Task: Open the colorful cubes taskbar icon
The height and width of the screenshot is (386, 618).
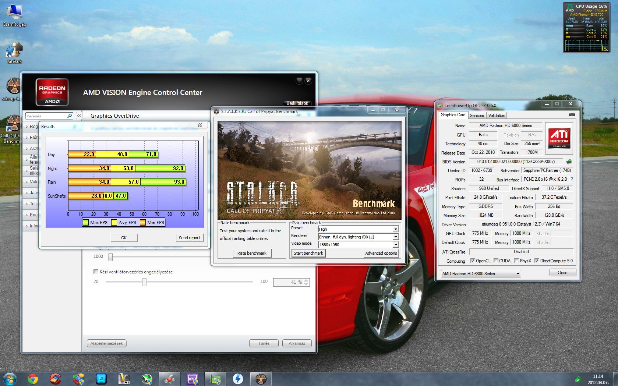Action: [x=78, y=379]
